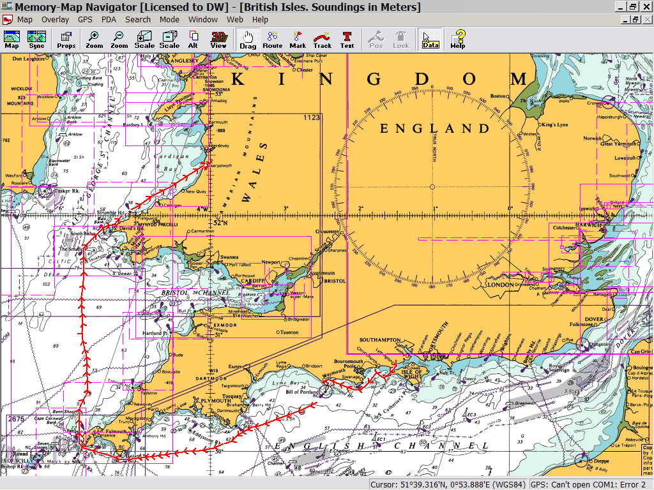This screenshot has height=490, width=654.
Task: Click the Scale down icon
Action: [169, 40]
